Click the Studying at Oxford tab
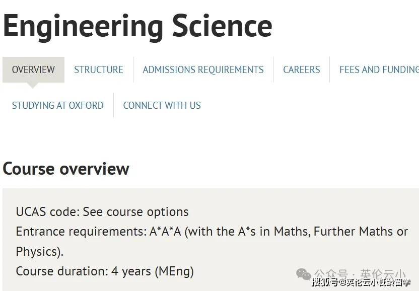 (x=57, y=106)
